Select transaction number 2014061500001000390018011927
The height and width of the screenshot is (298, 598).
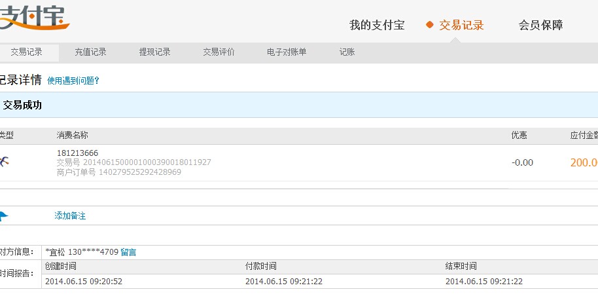pos(147,162)
